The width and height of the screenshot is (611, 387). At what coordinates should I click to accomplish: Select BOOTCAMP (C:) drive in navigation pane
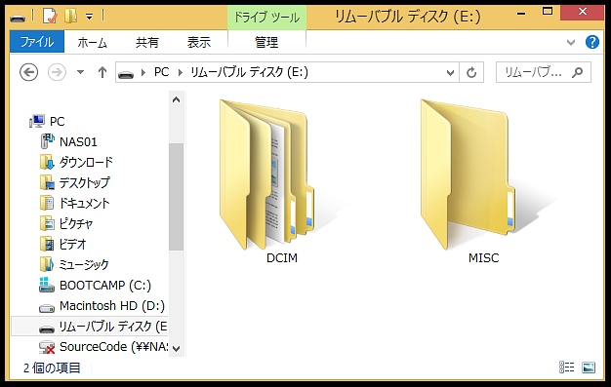(105, 286)
